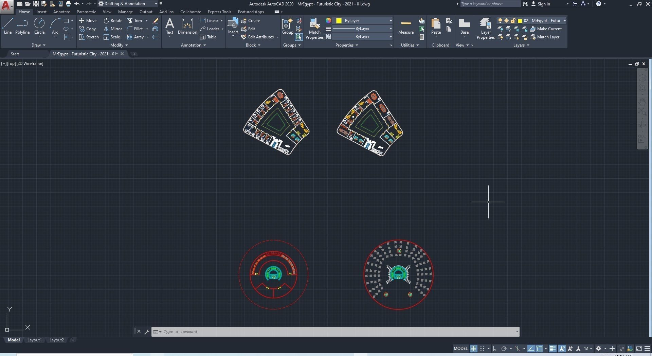Image resolution: width=652 pixels, height=356 pixels.
Task: Open the annotation scale 1:1 dropdown
Action: point(588,349)
